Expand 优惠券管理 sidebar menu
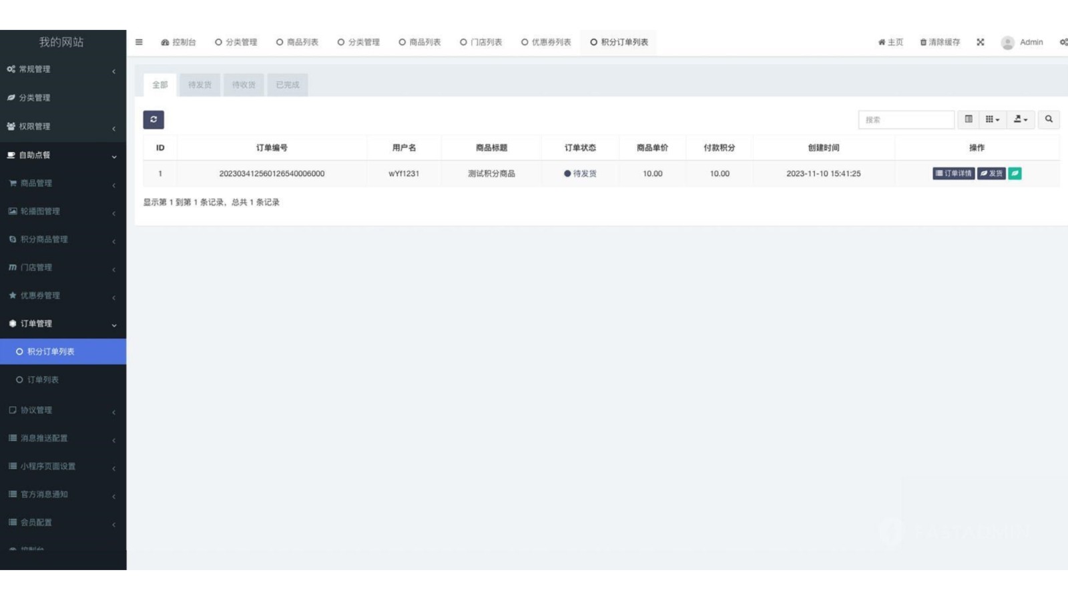1068x600 pixels. (63, 295)
